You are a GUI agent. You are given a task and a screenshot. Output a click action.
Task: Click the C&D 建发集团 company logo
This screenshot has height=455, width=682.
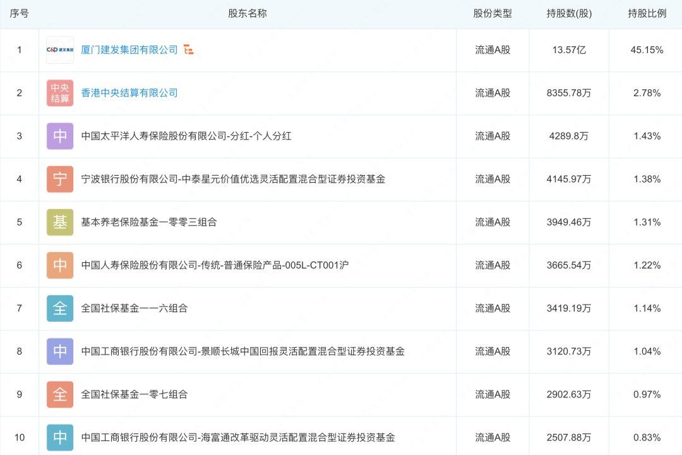[60, 50]
